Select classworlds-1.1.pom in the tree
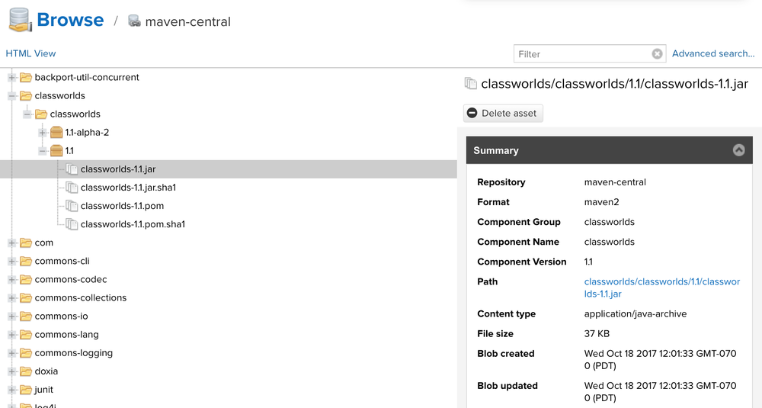Viewport: 762px width, 408px height. pos(122,206)
